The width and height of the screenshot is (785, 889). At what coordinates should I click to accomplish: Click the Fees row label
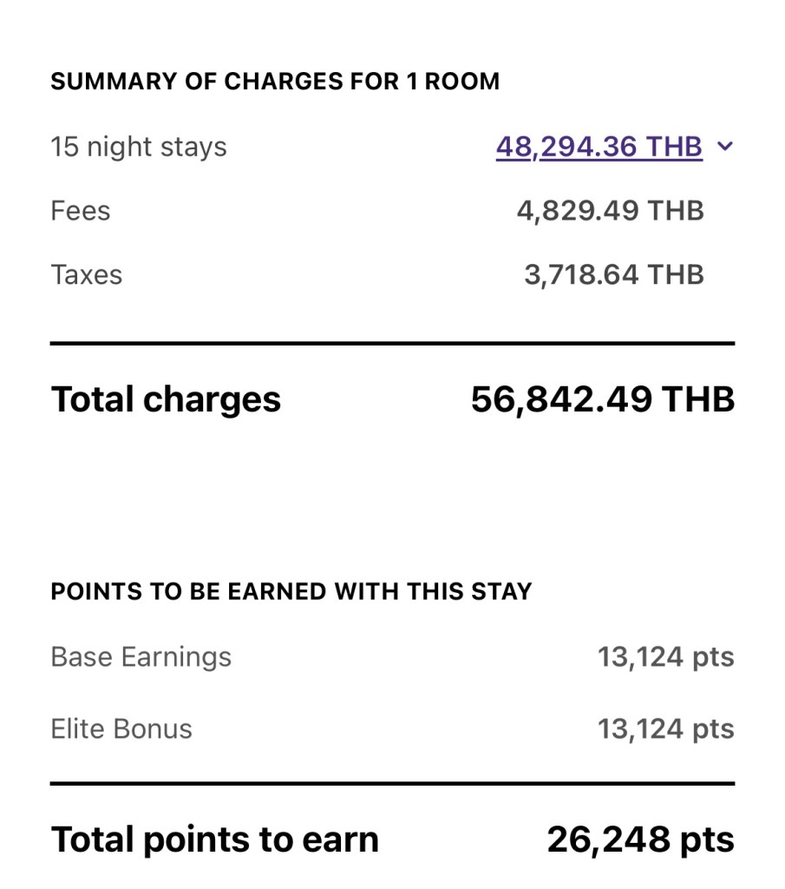tap(81, 211)
